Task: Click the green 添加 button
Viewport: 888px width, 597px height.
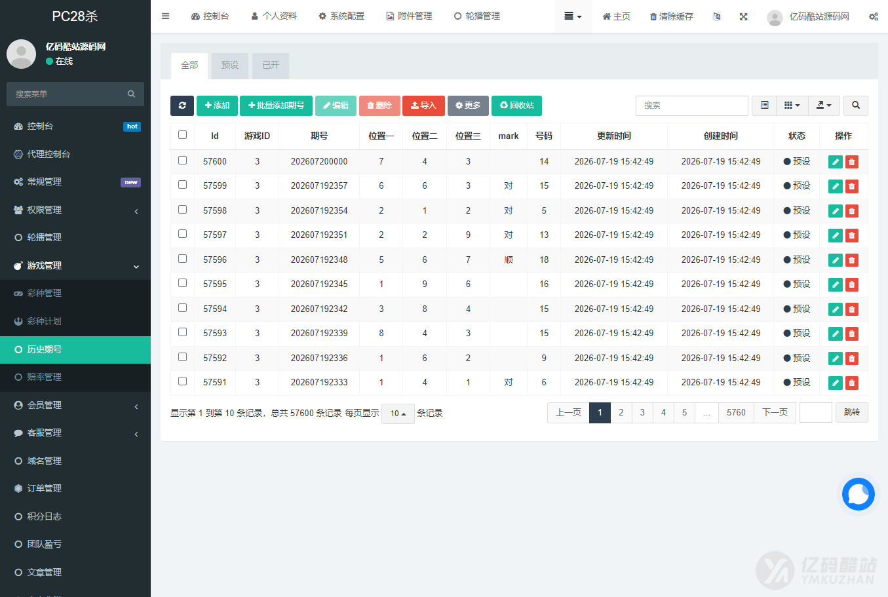Action: (217, 106)
